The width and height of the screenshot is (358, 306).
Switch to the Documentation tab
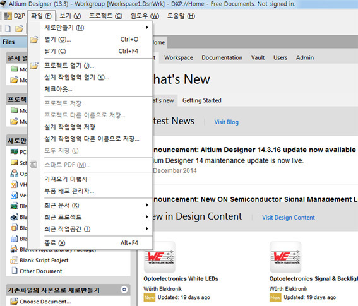tap(222, 57)
